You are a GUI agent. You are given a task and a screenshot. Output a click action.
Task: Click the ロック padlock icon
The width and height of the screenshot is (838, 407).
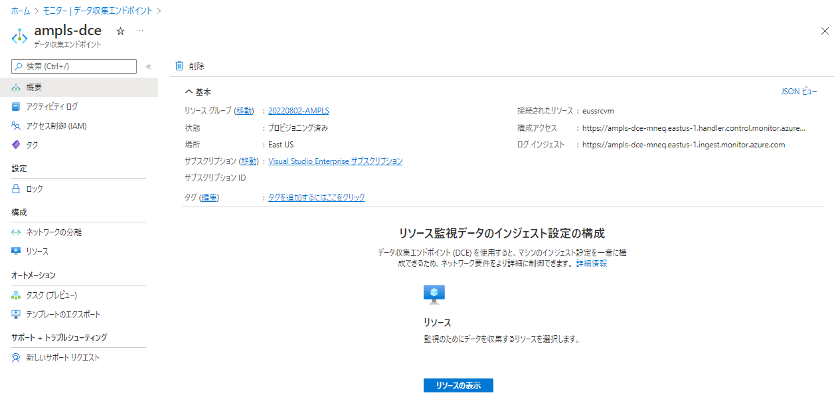[x=17, y=189]
